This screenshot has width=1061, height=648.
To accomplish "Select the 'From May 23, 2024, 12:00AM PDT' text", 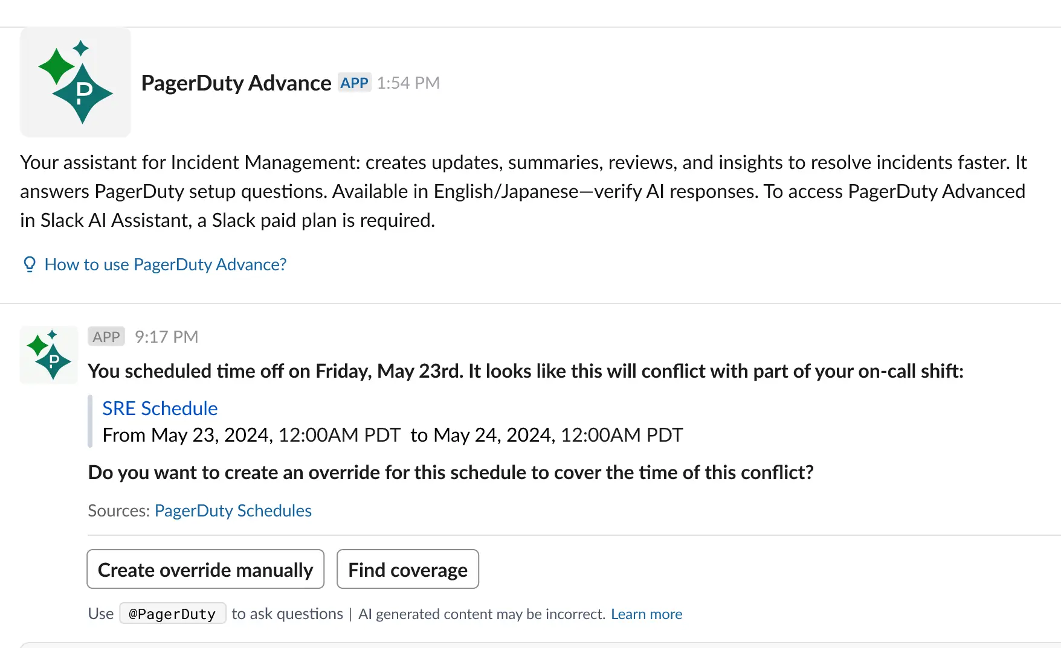I will tap(251, 435).
